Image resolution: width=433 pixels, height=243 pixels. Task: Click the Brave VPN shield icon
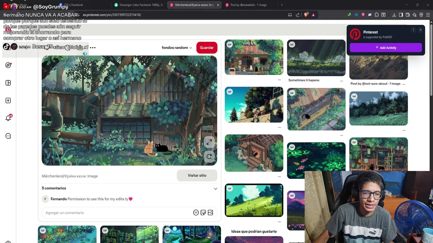421,15
